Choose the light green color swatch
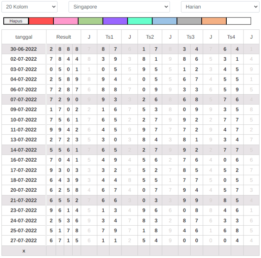The width and height of the screenshot is (261, 258). tap(90, 21)
